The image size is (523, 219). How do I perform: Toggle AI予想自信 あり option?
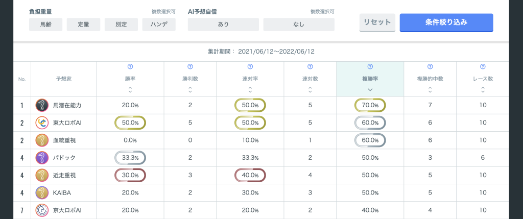tap(224, 25)
